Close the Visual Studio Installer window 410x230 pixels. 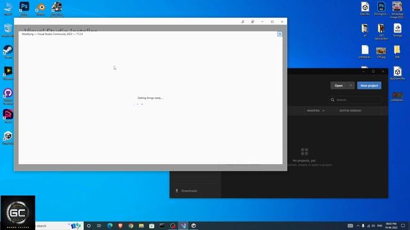pyautogui.click(x=282, y=22)
